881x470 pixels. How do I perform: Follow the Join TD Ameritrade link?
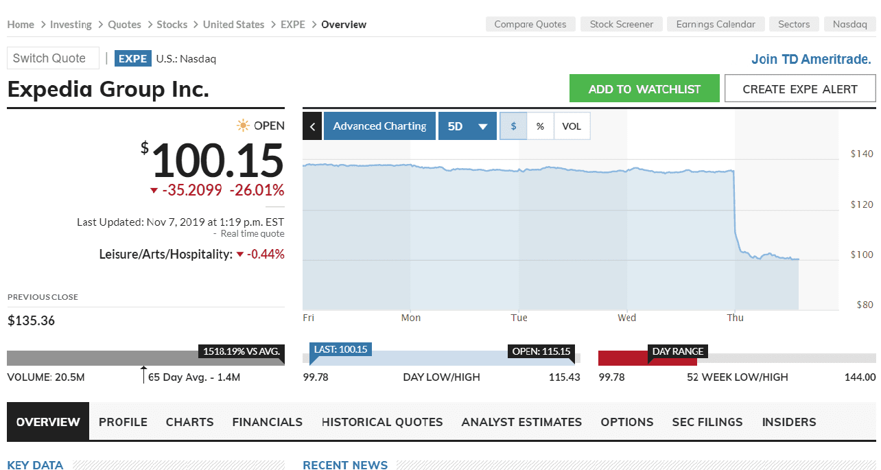click(x=811, y=59)
